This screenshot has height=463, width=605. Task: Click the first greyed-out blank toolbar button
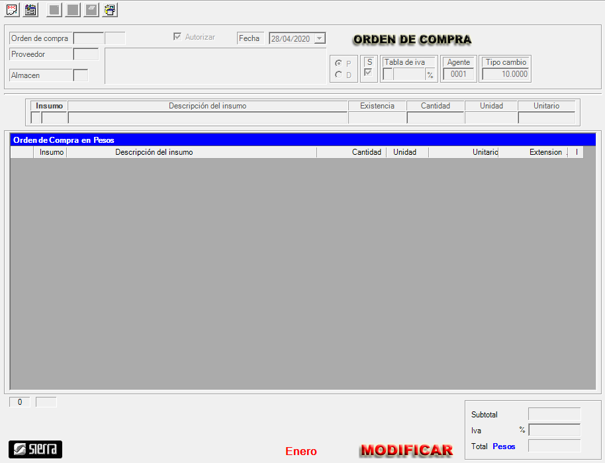[x=55, y=10]
